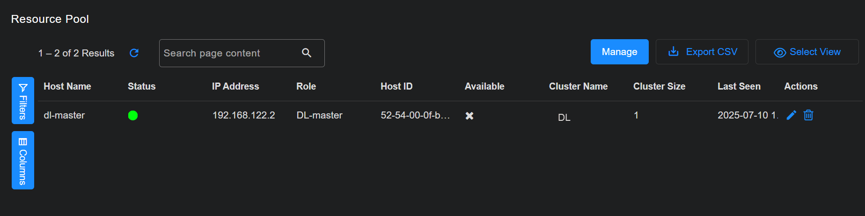
Task: Click the dl-master host name cell
Action: click(x=64, y=115)
